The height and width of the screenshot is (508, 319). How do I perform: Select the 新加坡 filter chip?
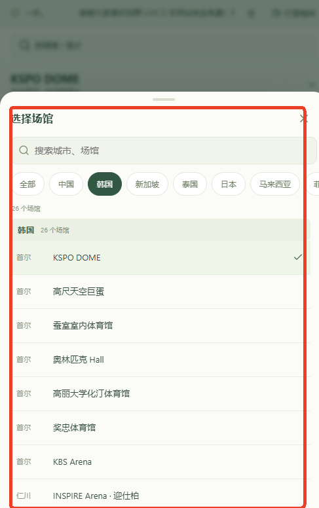[147, 185]
